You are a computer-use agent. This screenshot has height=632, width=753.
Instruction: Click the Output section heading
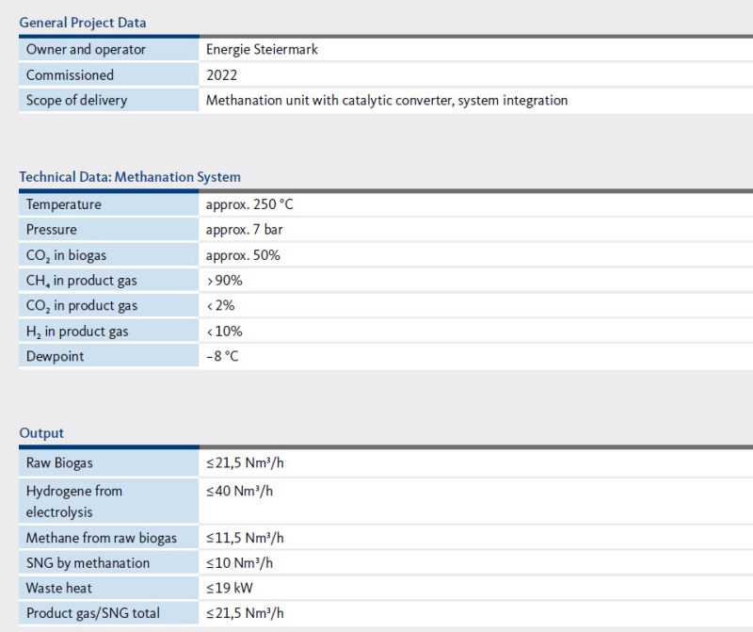[x=41, y=433]
